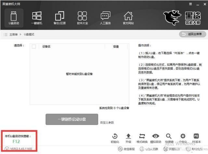Open 软件大全 section

(x=82, y=18)
